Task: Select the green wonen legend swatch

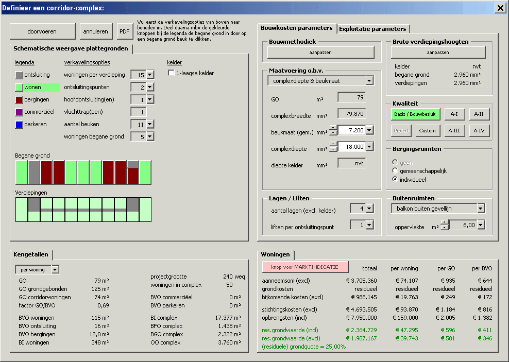Action: (x=20, y=88)
